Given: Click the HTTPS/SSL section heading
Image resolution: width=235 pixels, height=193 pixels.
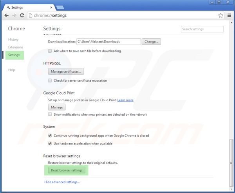Looking at the screenshot, I should point(52,63).
